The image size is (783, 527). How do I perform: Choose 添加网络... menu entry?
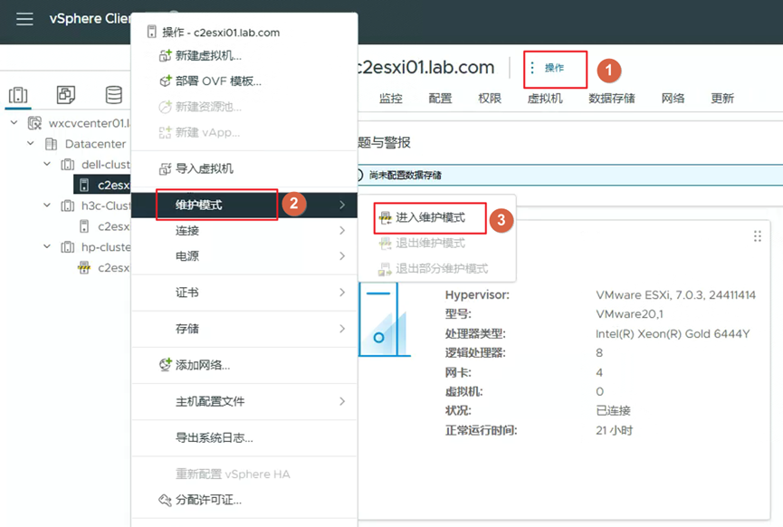244,365
